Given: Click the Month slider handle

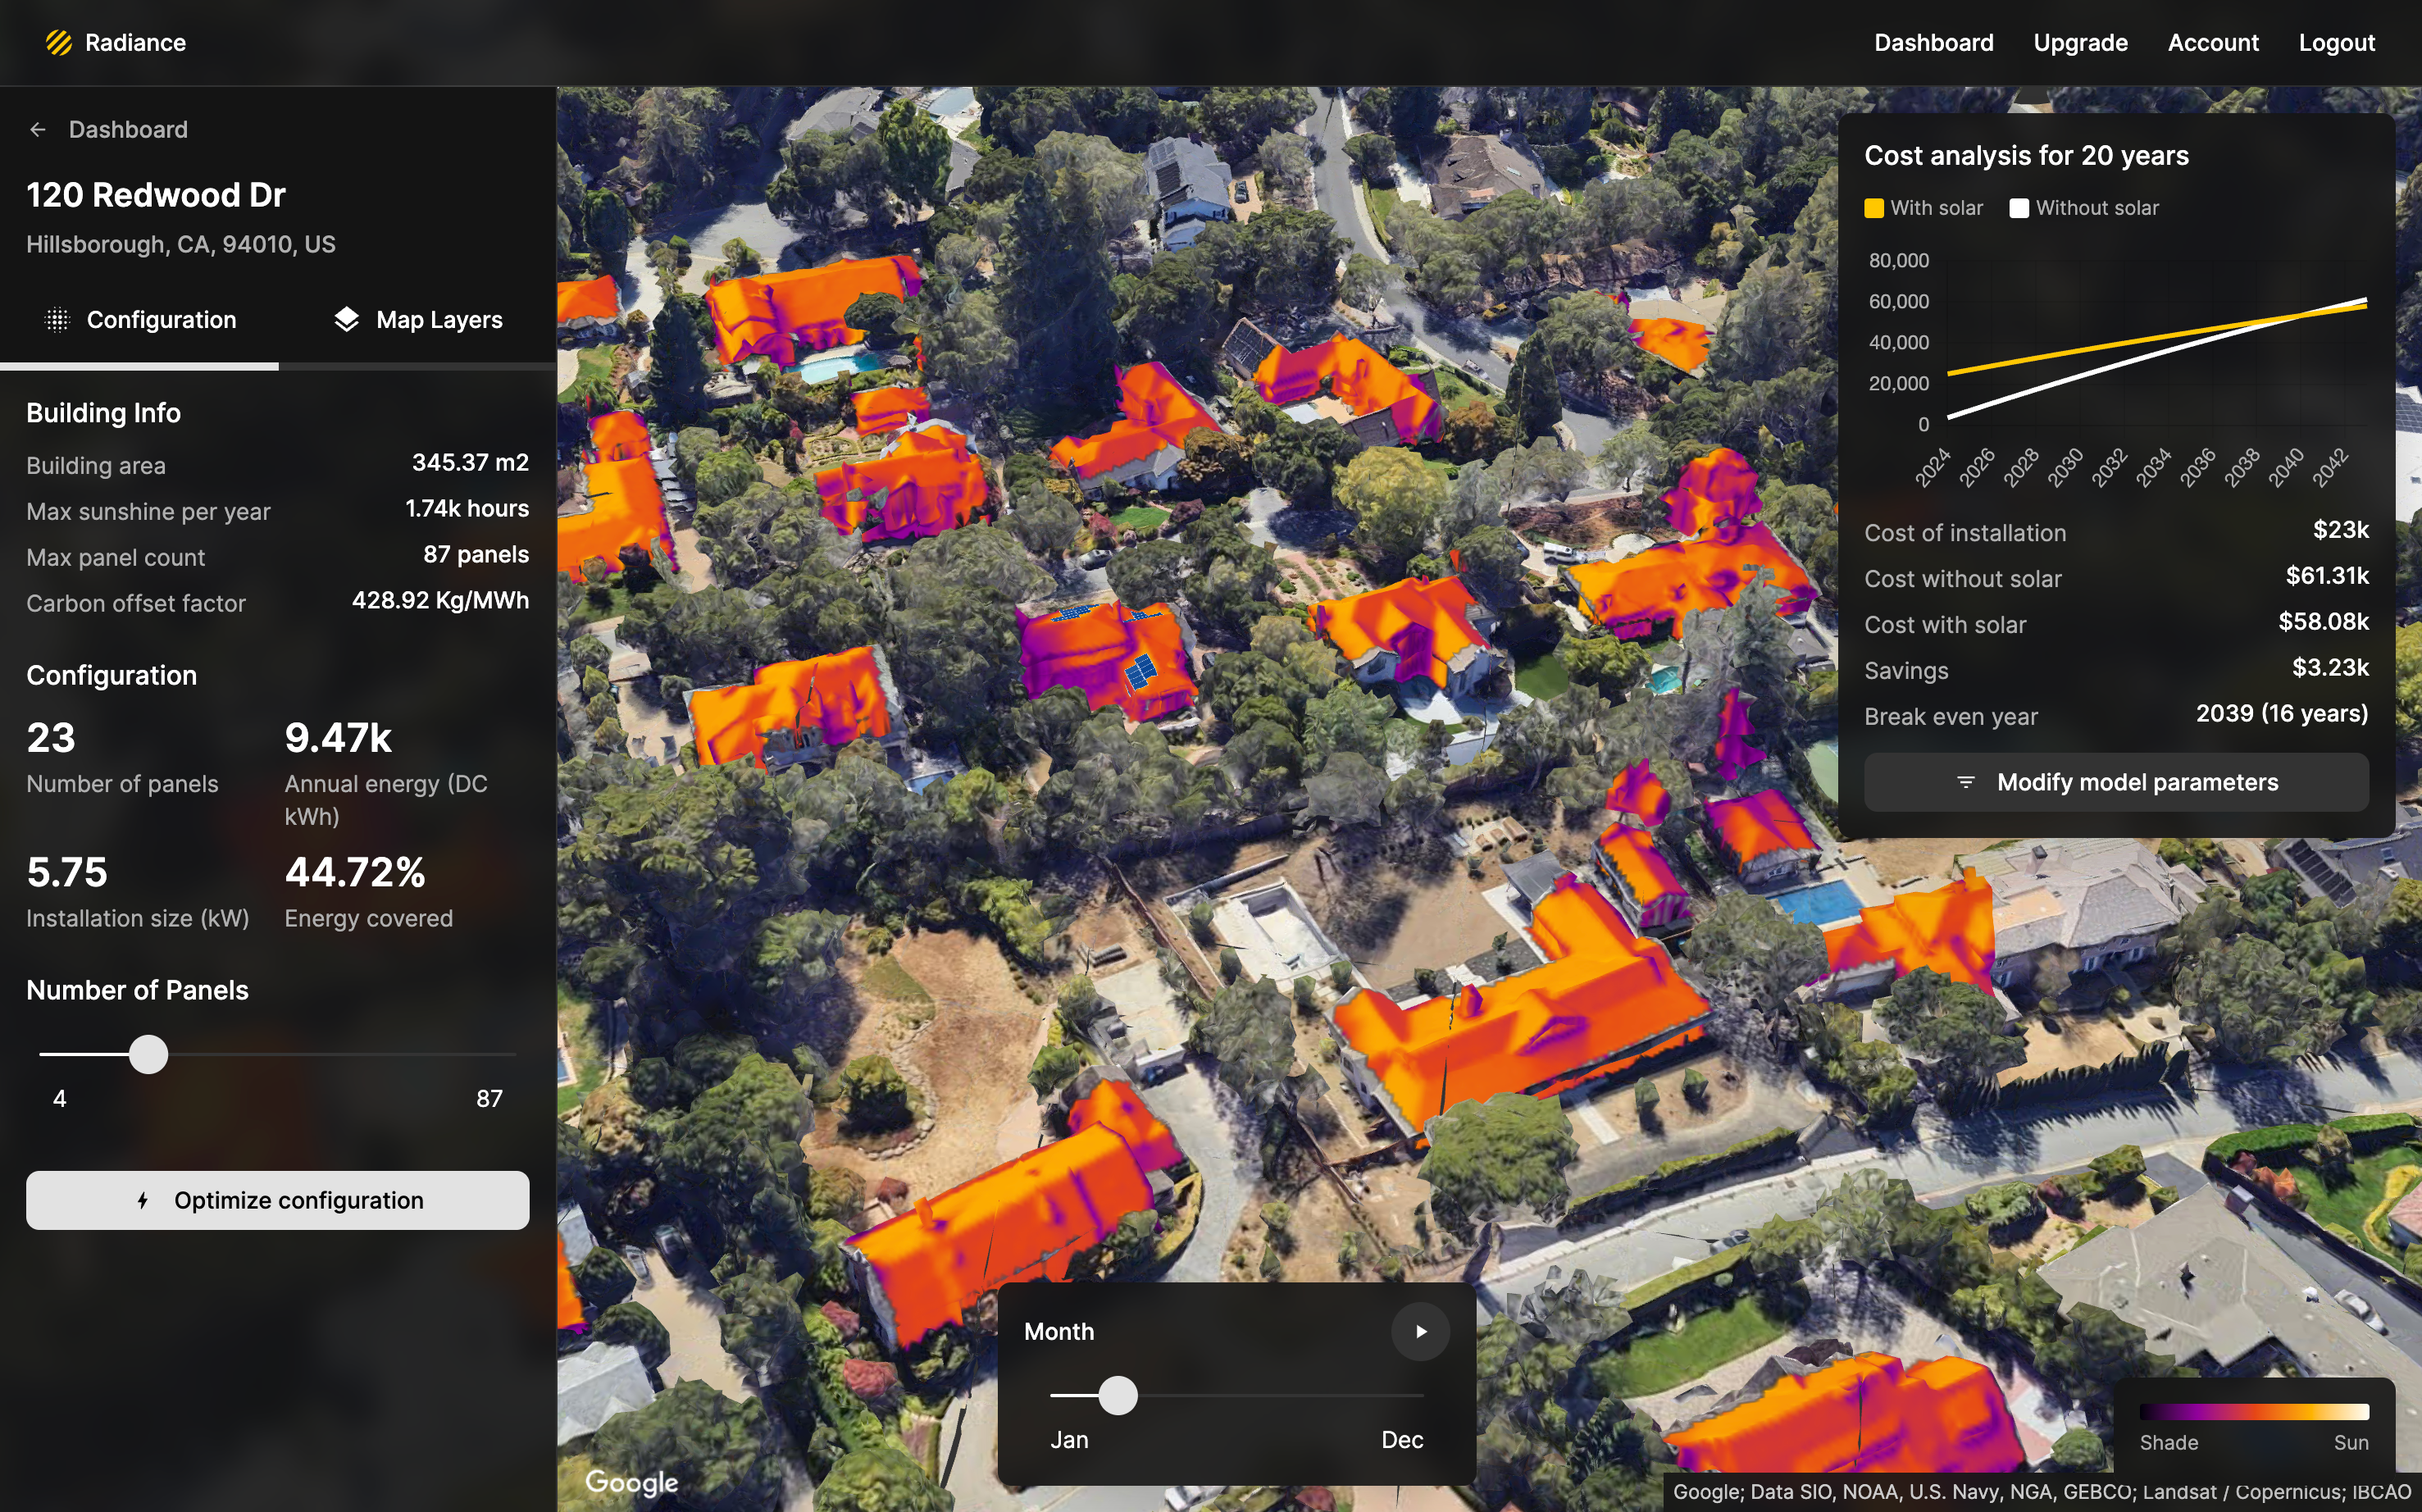Looking at the screenshot, I should 1117,1395.
